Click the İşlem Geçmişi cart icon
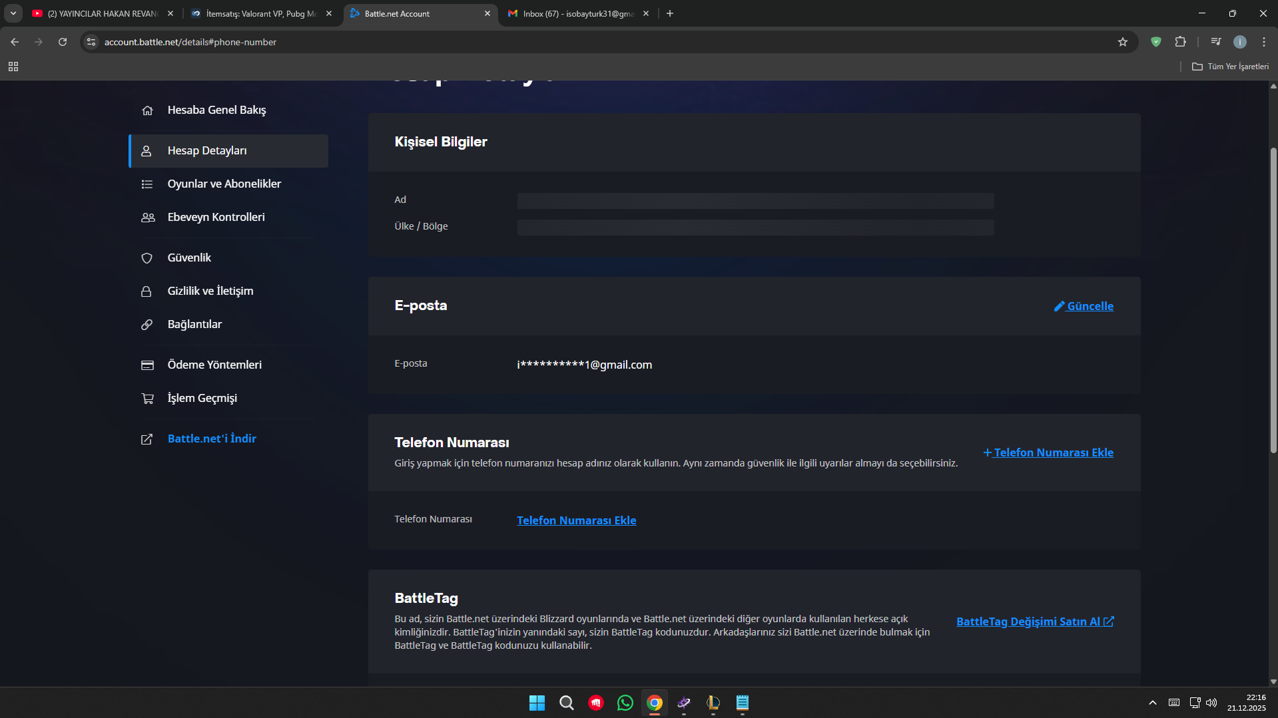 click(x=148, y=399)
